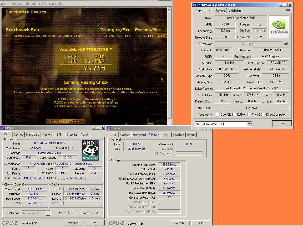
Task: Open the SPD tab in left CPU-Z window
Action: [x=59, y=135]
